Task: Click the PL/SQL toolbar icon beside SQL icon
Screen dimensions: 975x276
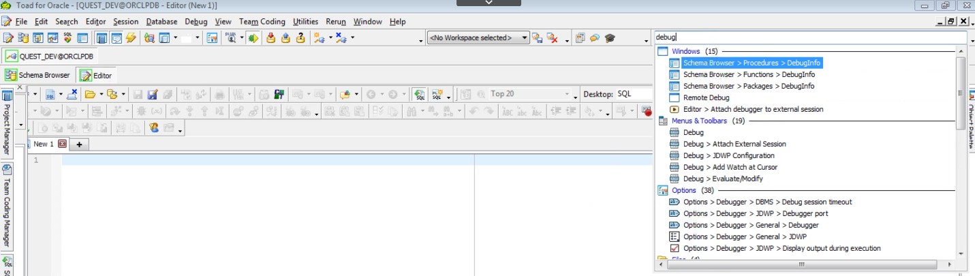Action: click(x=437, y=94)
